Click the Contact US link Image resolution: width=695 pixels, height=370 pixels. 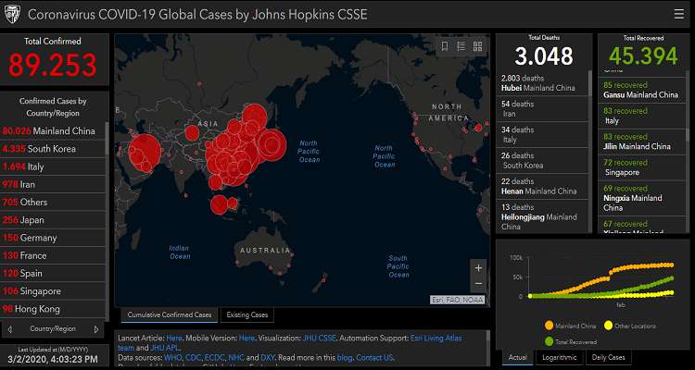(374, 357)
